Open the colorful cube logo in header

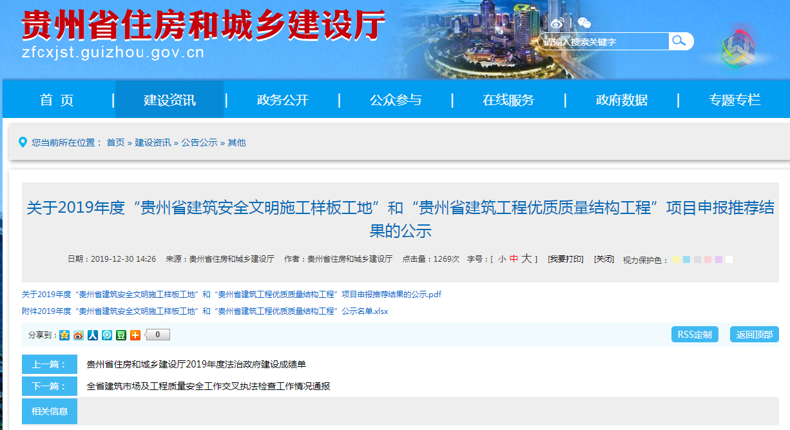tap(737, 46)
